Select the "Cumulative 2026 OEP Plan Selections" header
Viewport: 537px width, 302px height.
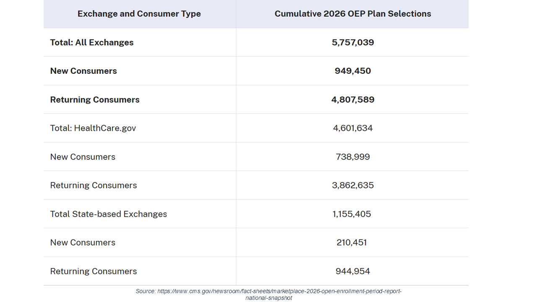pyautogui.click(x=353, y=14)
